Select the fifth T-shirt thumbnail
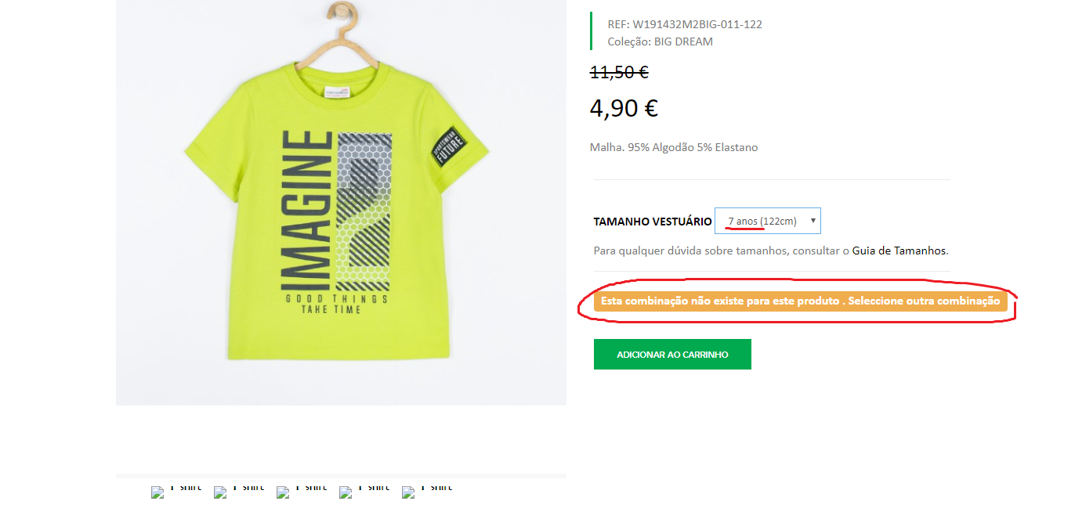 [427, 491]
